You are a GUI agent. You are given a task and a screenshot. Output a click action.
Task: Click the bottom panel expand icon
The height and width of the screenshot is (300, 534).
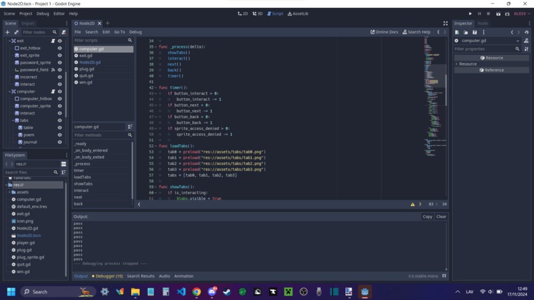(444, 276)
